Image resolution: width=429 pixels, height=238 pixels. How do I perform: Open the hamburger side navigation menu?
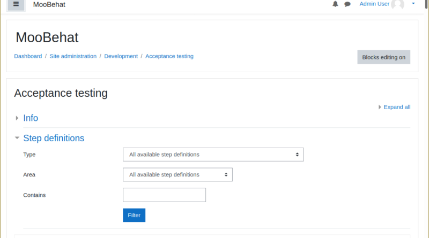click(16, 4)
